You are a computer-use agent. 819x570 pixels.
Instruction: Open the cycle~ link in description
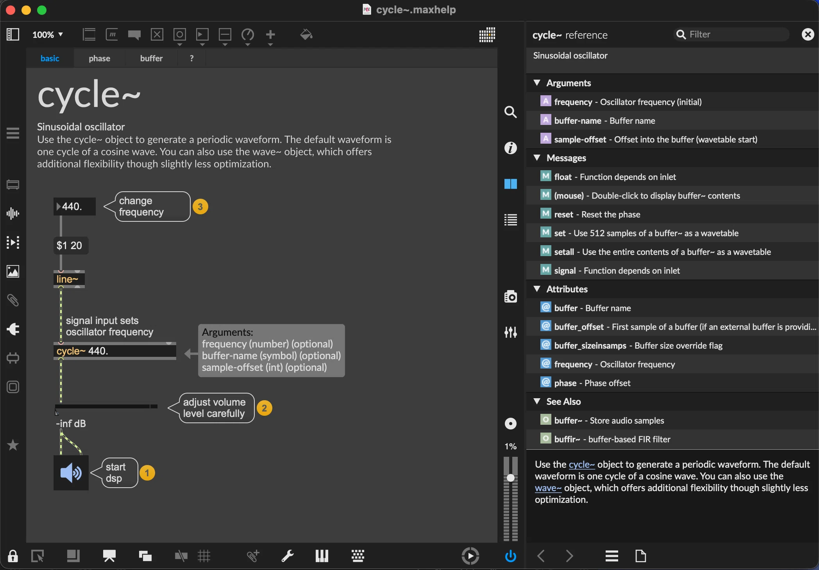click(x=582, y=464)
